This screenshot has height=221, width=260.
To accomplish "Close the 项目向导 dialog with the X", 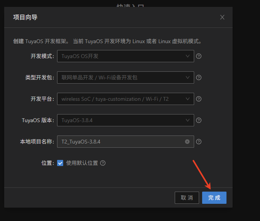I will tap(222, 17).
